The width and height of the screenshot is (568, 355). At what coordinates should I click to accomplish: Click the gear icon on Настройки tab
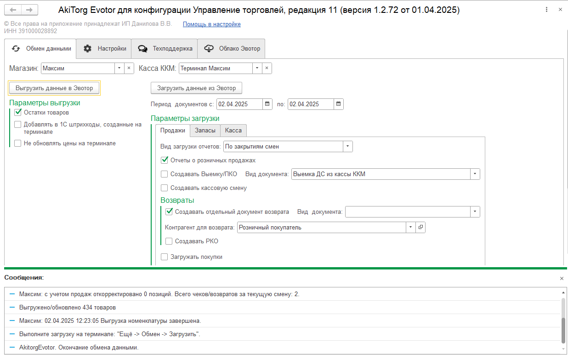pyautogui.click(x=88, y=48)
